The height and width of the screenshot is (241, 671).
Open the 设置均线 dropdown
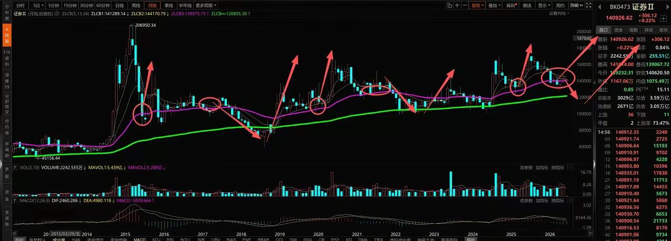point(559,13)
